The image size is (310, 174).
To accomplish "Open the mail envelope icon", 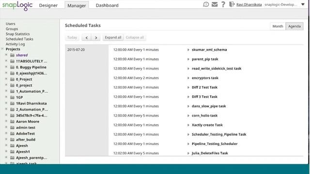I will tap(215, 4).
